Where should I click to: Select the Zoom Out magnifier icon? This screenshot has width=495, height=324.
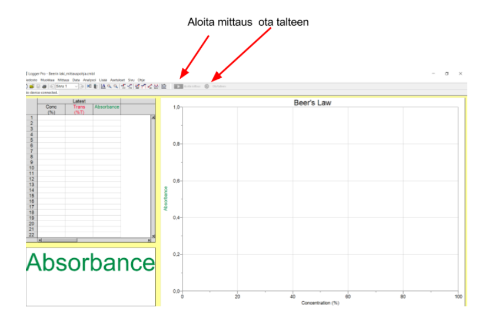pyautogui.click(x=116, y=86)
